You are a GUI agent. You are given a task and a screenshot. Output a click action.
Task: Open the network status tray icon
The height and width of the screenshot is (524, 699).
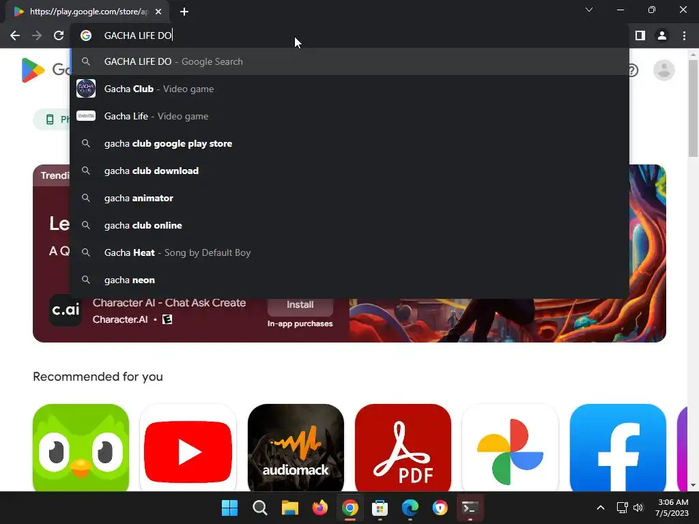[x=622, y=508]
